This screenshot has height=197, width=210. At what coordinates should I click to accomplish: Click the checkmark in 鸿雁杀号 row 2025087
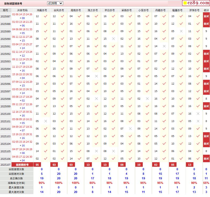[x=46, y=16]
